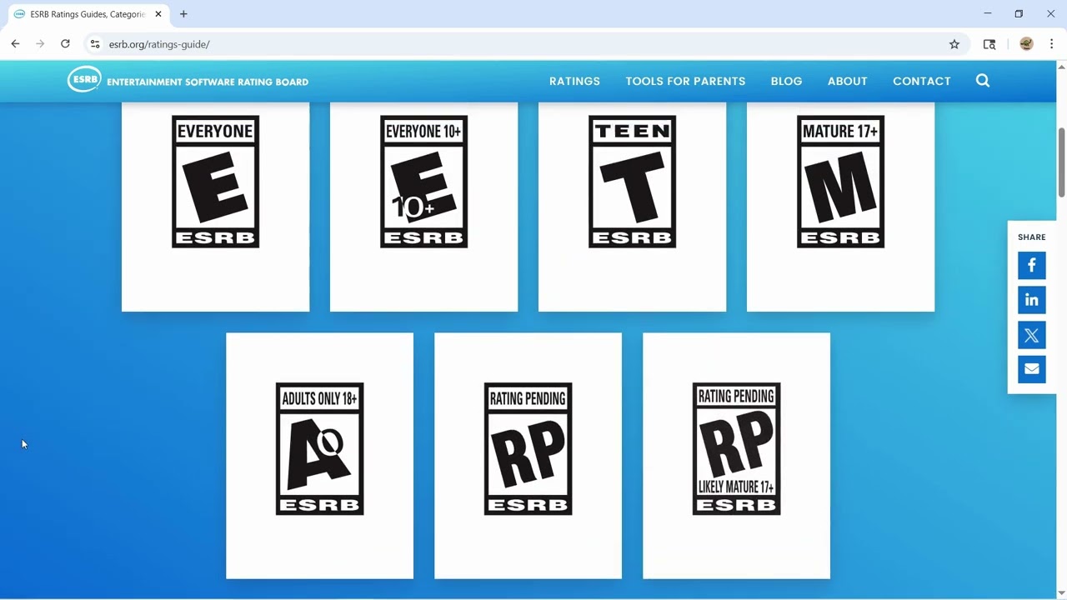Open the browser extensions icon

989,44
